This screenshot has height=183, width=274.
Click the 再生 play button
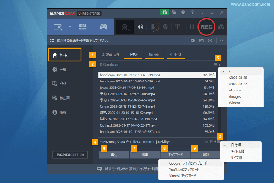[x=114, y=155]
